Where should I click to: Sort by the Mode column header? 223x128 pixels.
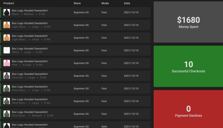(105, 3)
